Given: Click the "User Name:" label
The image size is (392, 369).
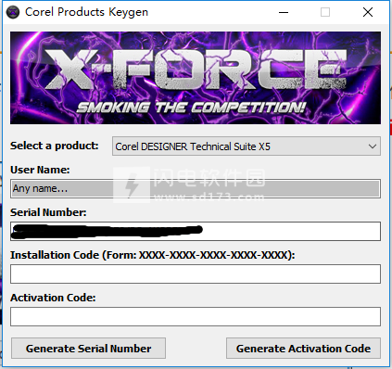Looking at the screenshot, I should point(40,170).
